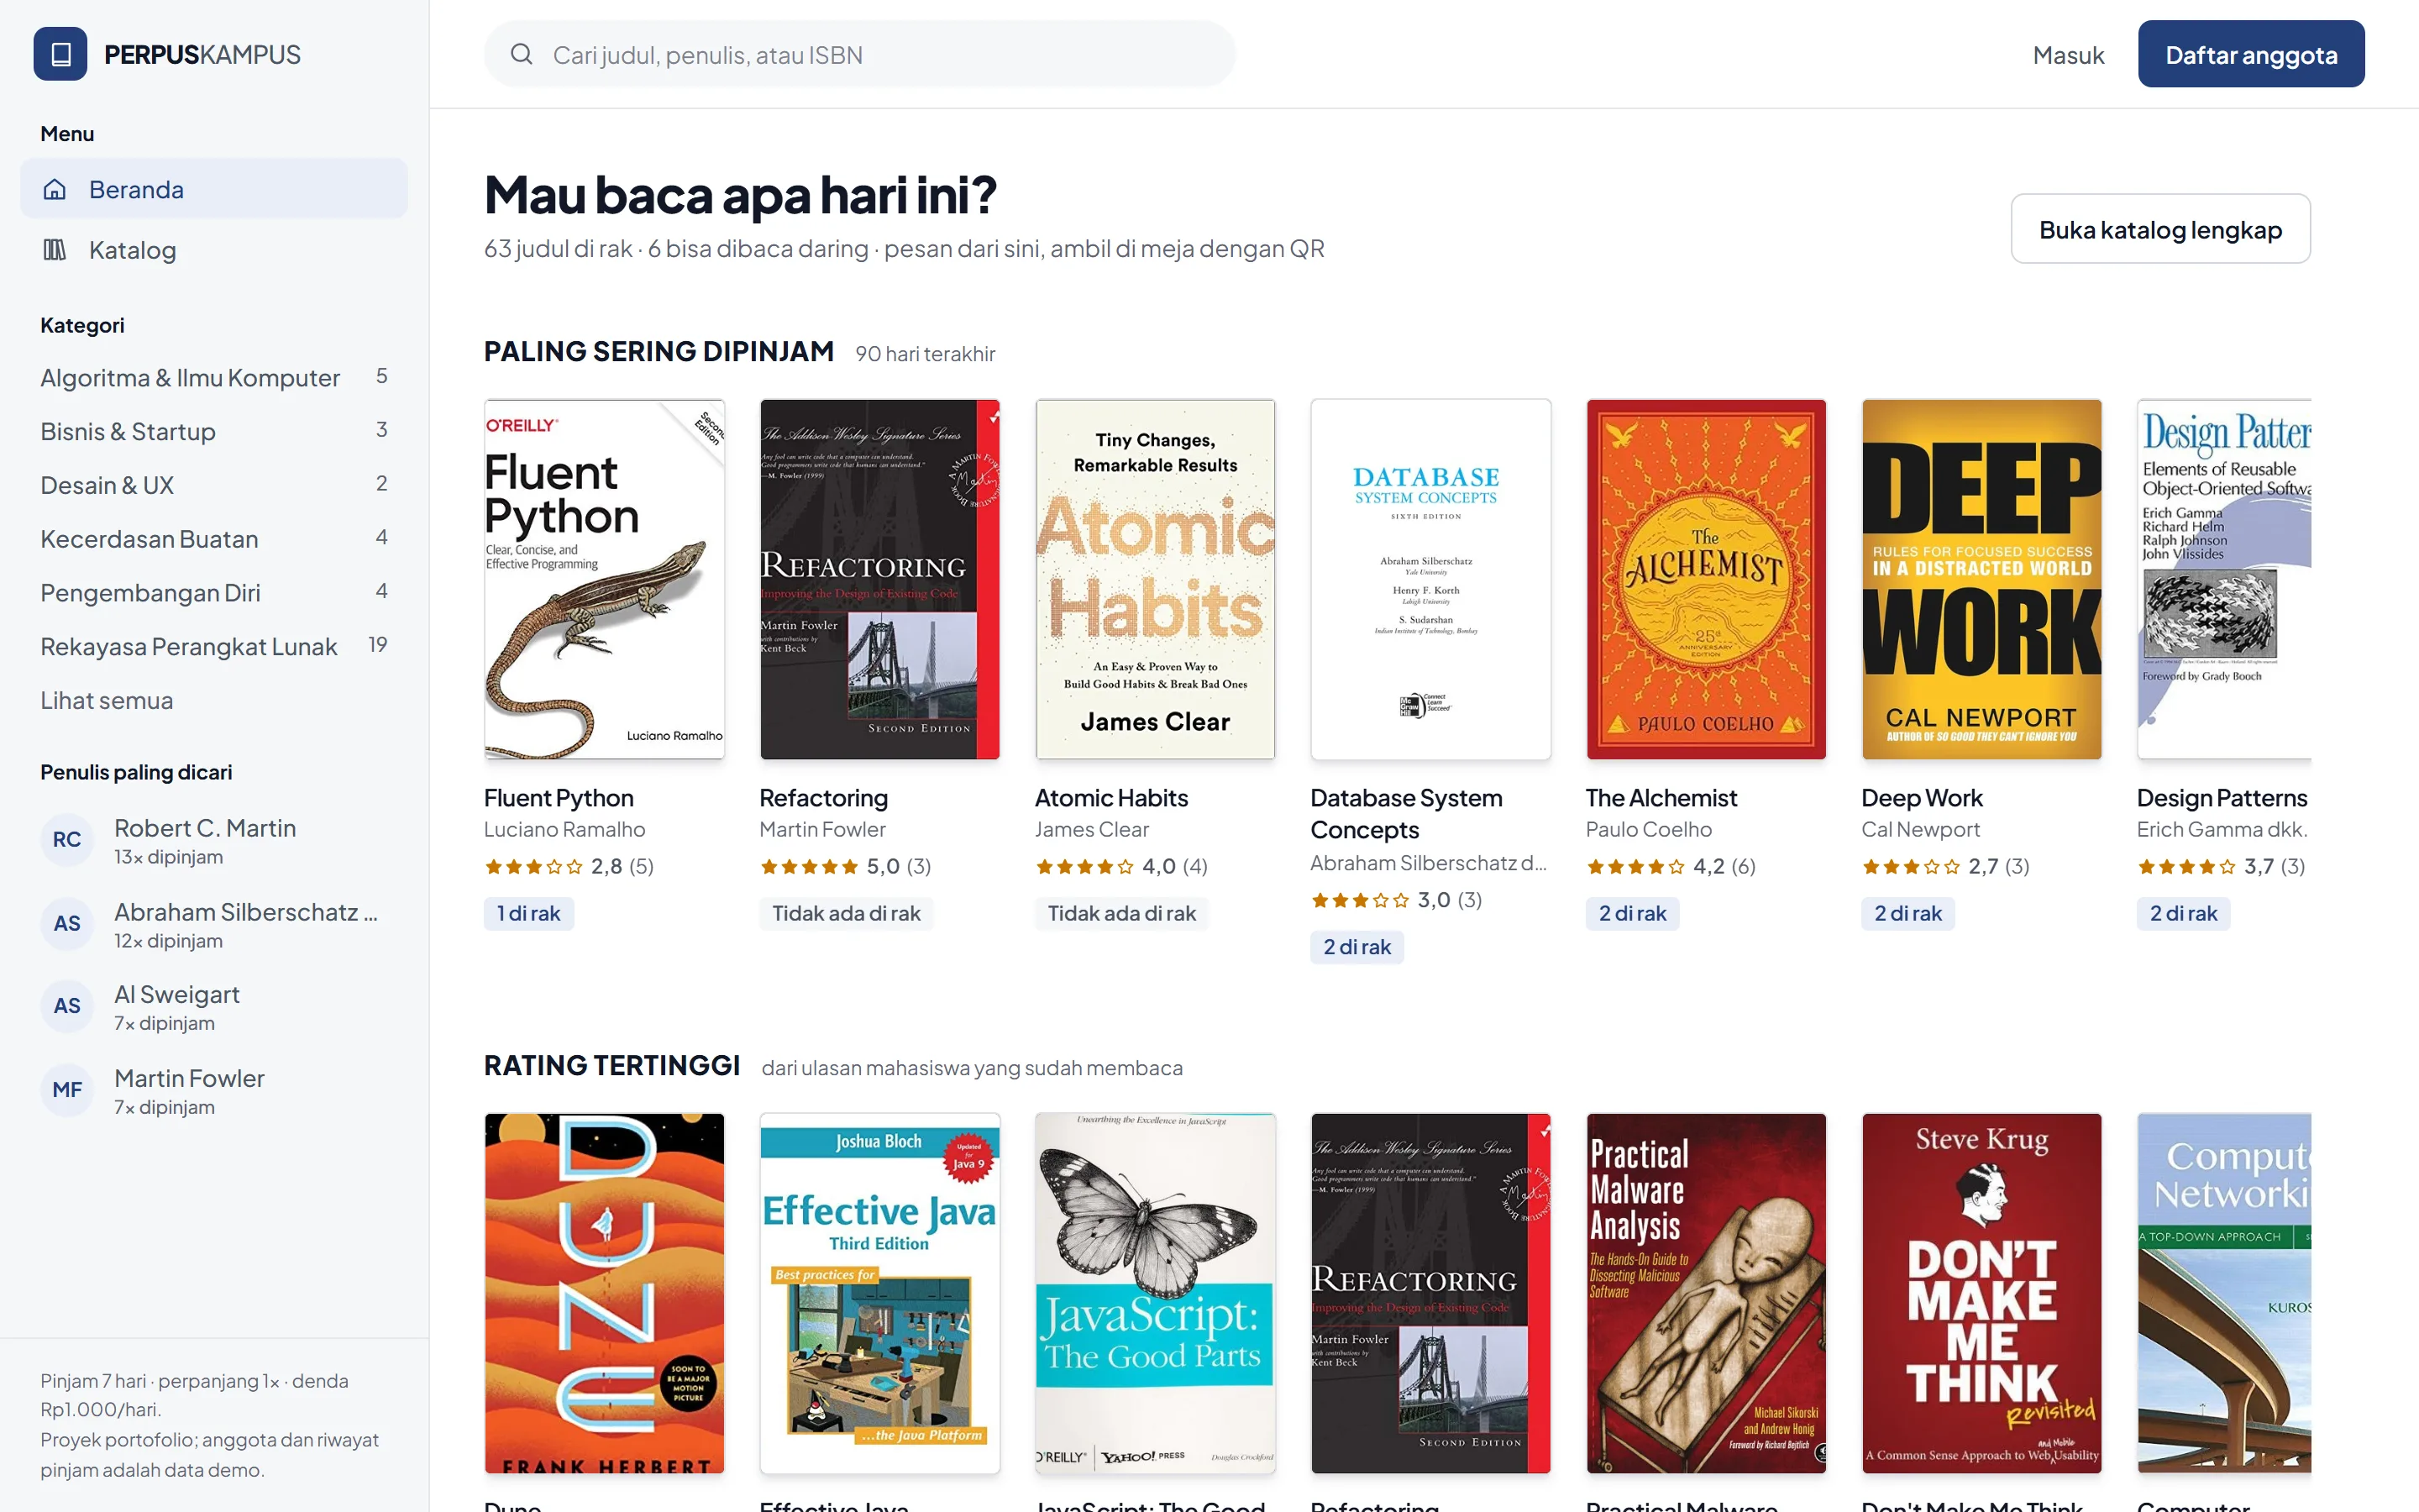Open the Rekayasa Perangkat Lunak category
The height and width of the screenshot is (1512, 2419).
click(214, 646)
